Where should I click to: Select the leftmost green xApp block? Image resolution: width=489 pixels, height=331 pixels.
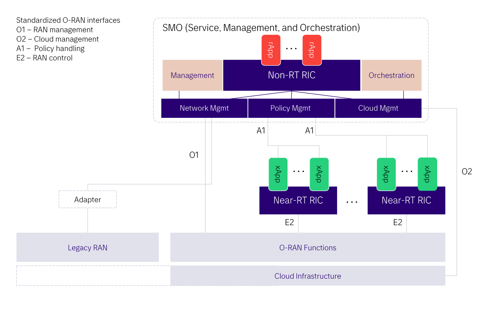pyautogui.click(x=278, y=174)
